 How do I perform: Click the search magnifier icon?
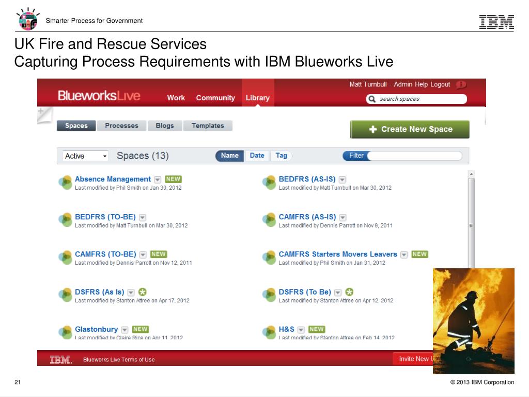372,99
